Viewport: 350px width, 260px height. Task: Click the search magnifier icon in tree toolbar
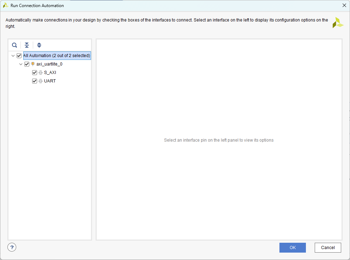coord(14,45)
